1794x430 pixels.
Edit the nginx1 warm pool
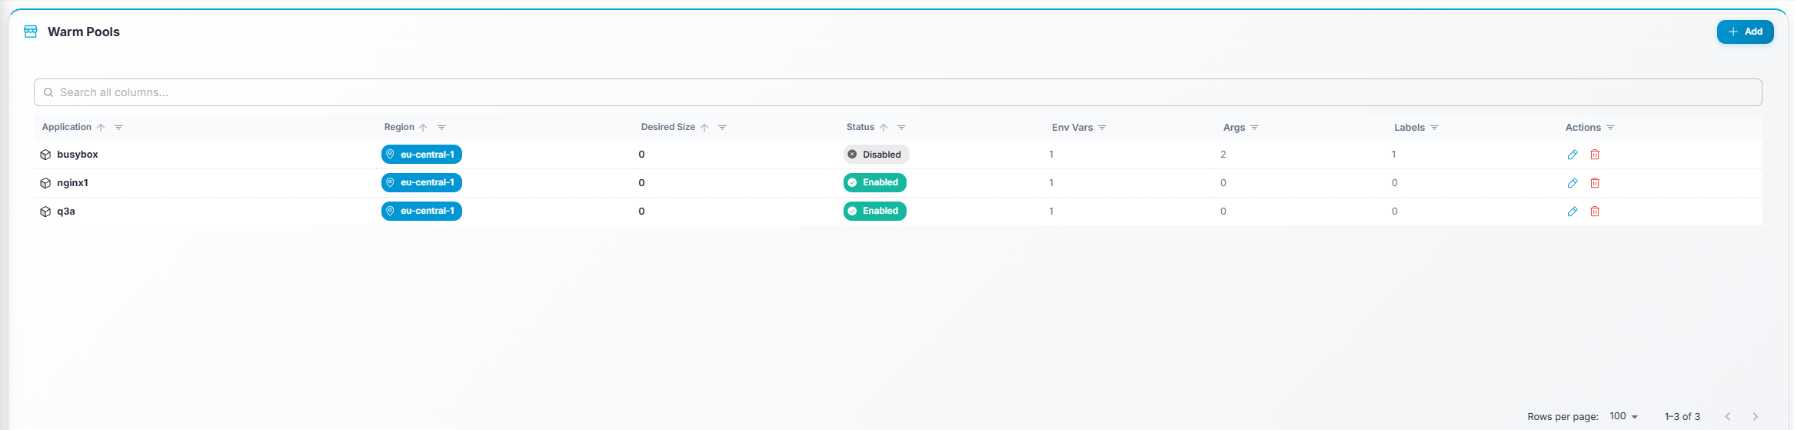[x=1573, y=183]
